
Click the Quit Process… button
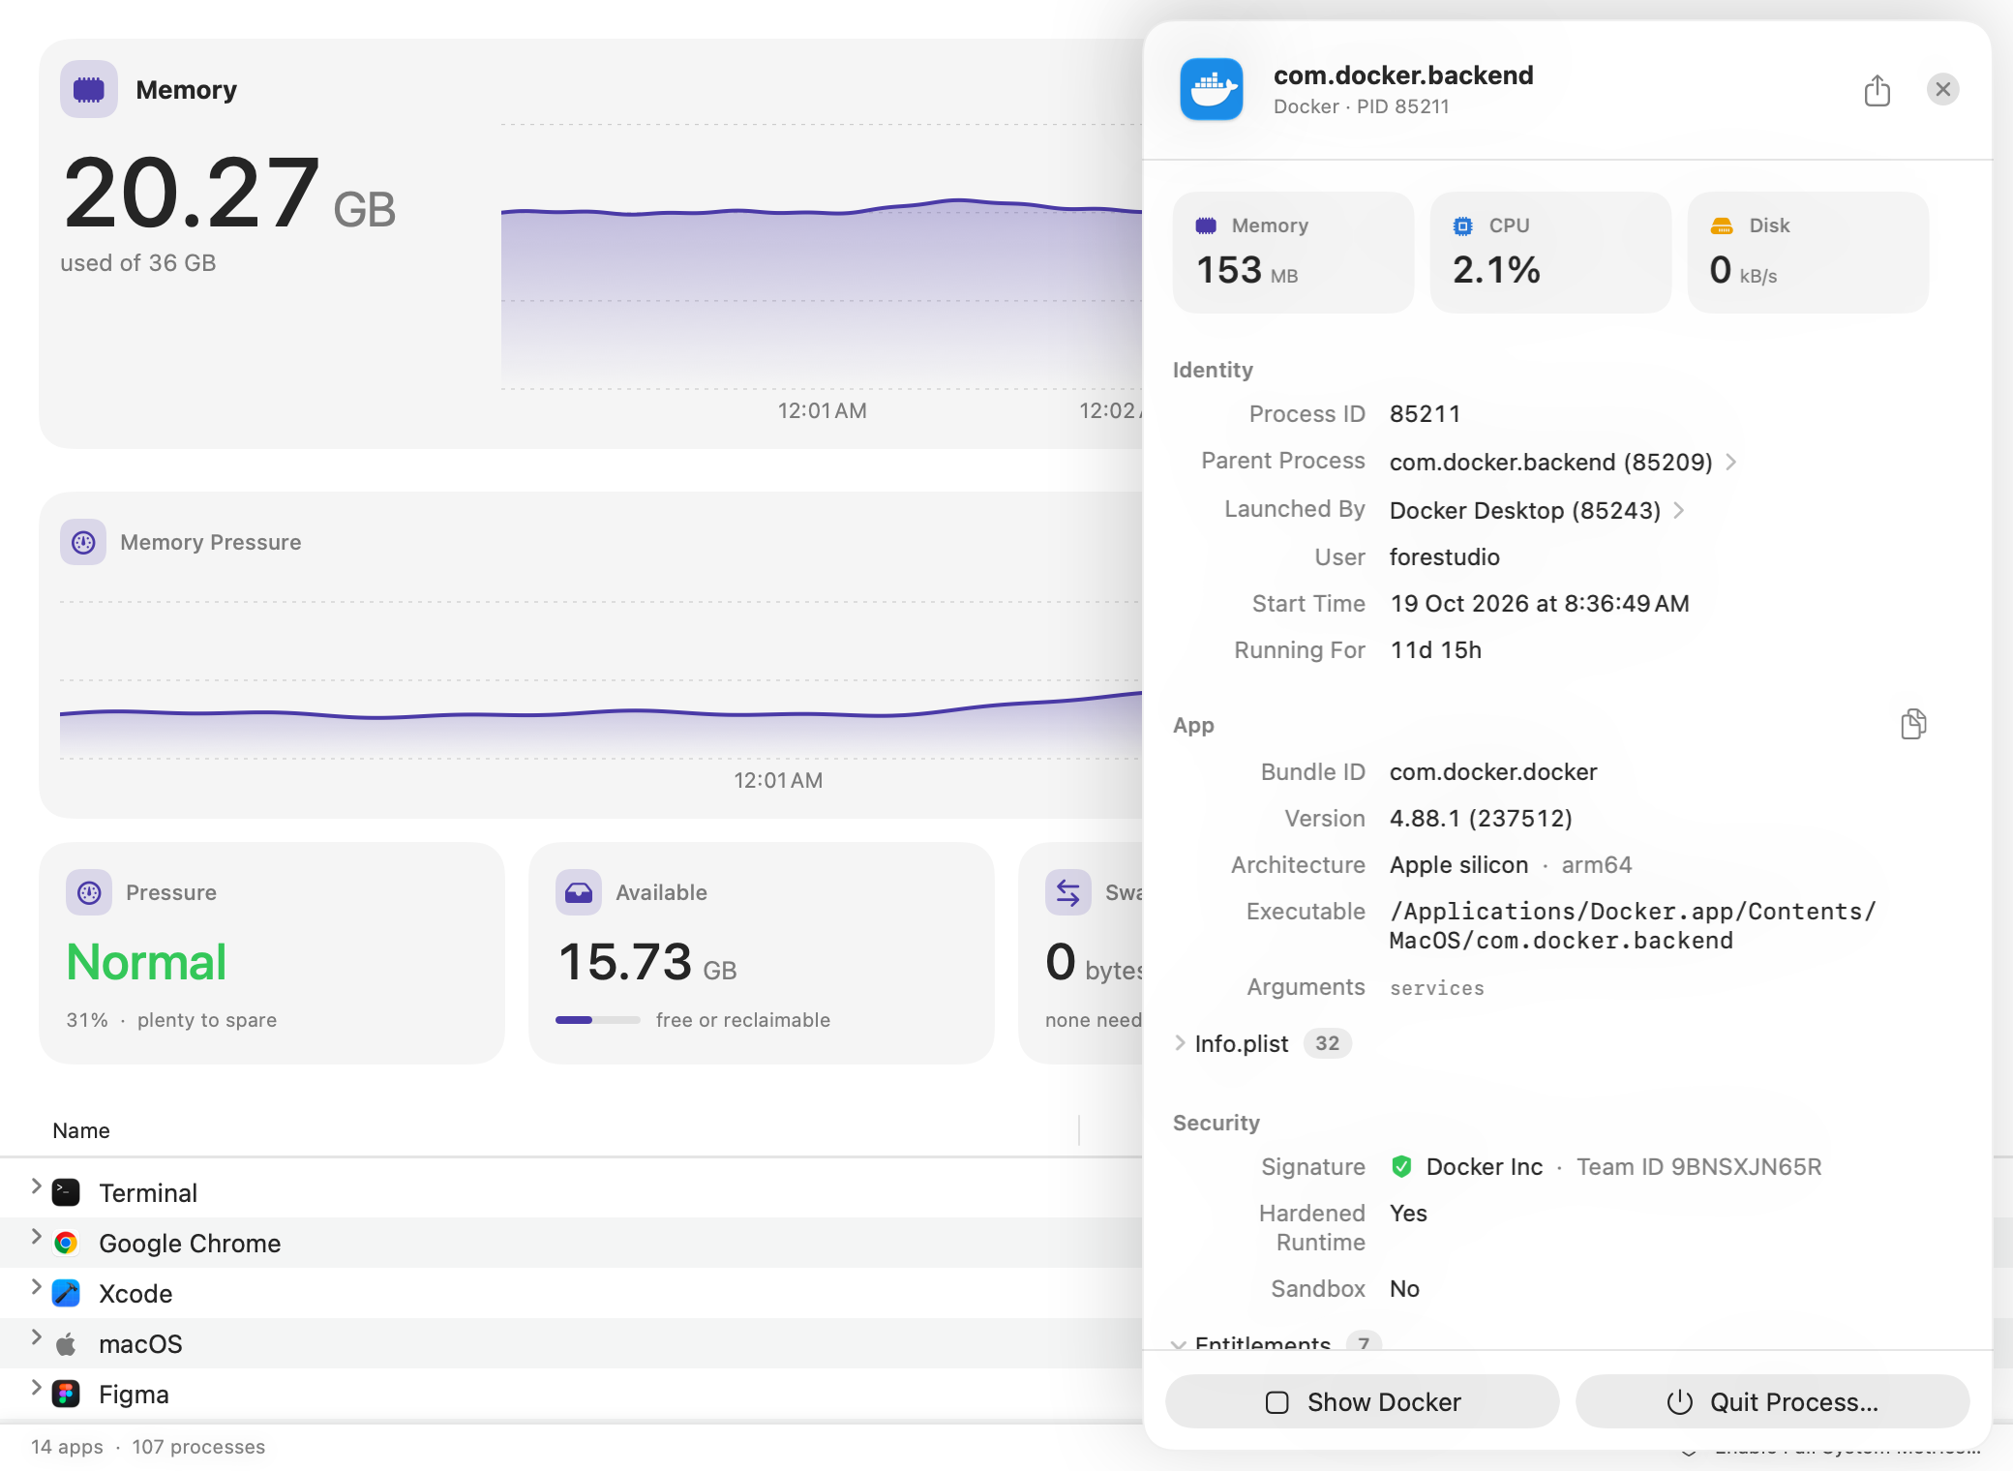(1772, 1401)
